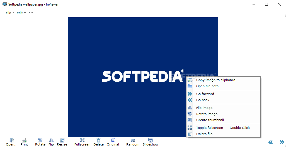
Task: Open the Edit menu dropdown
Action: tap(21, 13)
